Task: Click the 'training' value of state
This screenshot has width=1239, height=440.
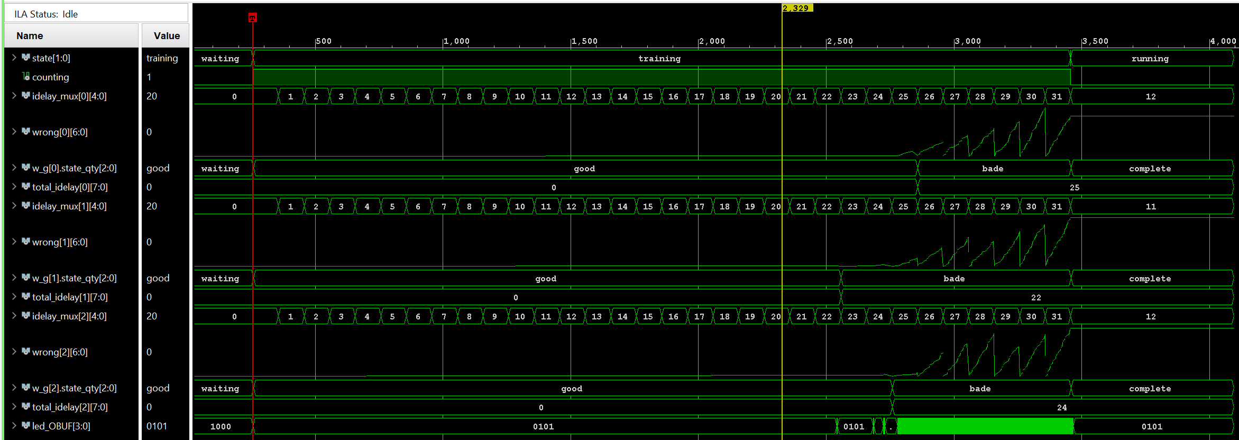Action: point(162,58)
